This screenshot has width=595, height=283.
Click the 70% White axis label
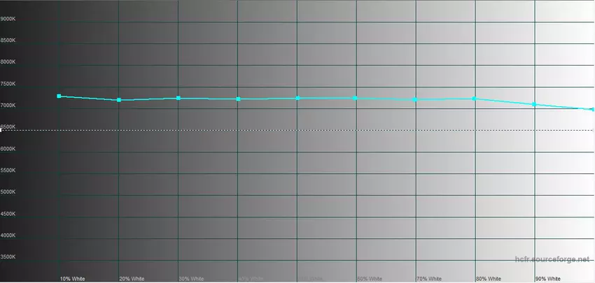coord(428,279)
